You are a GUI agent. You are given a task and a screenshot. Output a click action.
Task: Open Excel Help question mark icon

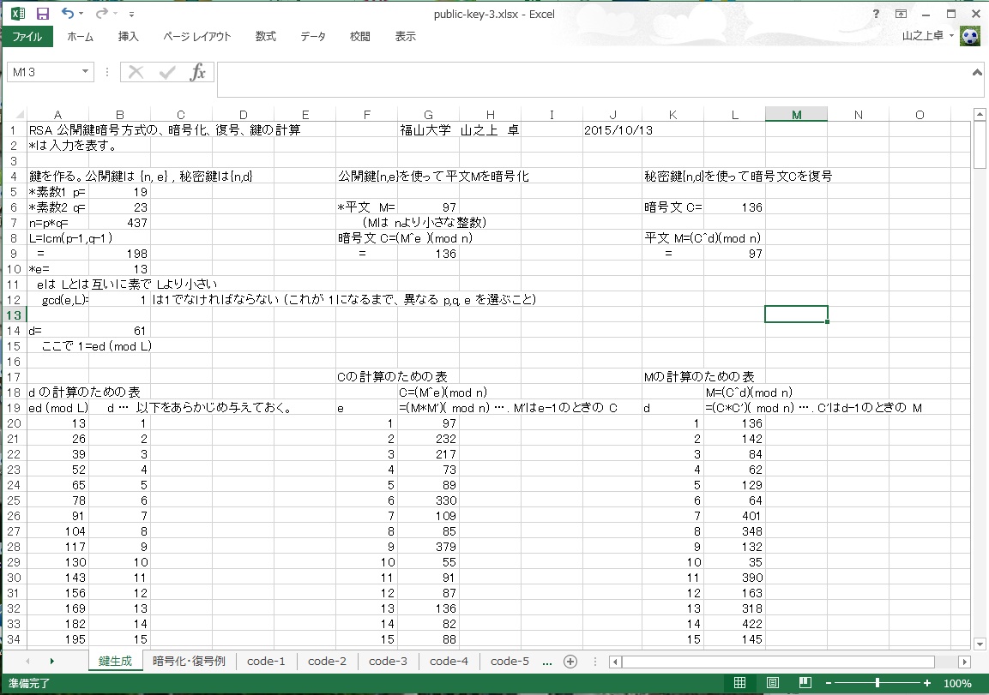point(876,14)
